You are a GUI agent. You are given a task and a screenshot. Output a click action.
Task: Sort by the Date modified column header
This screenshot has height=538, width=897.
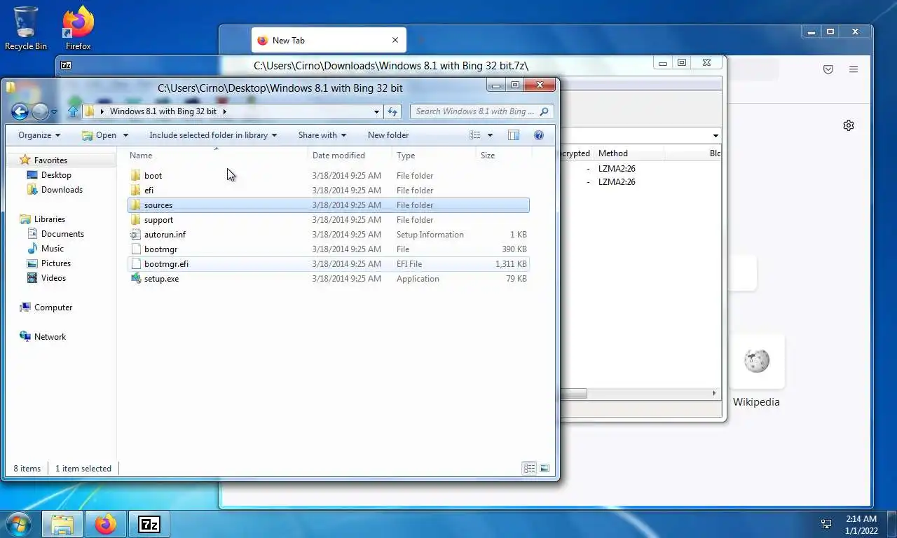click(x=350, y=156)
